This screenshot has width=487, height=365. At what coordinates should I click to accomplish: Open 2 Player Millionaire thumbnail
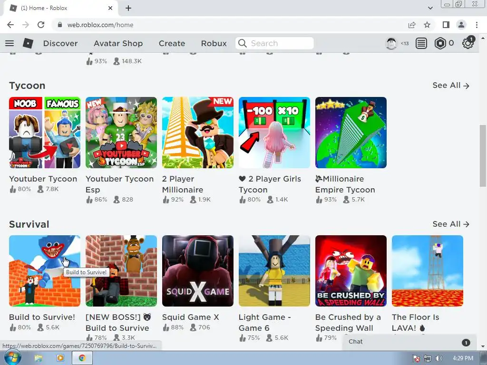(198, 133)
